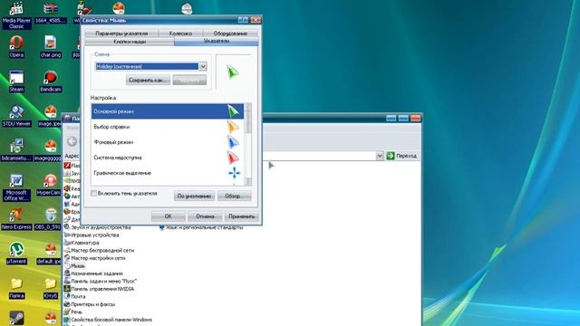Screen dimensions: 580x326
Task: Click the help question-mark button in mouse dialog
Action: pyautogui.click(x=243, y=20)
